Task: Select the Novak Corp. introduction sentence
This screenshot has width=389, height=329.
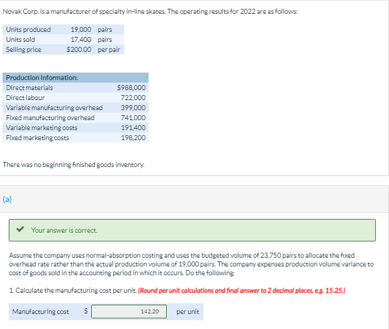Action: tap(150, 12)
